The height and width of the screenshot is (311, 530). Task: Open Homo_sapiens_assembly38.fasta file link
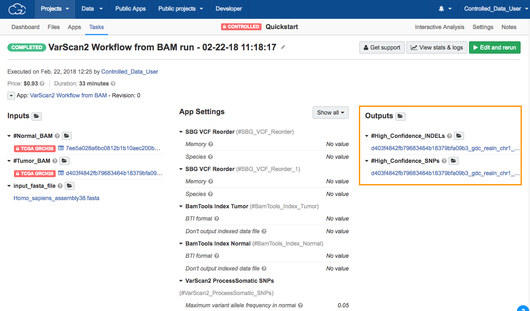(56, 198)
